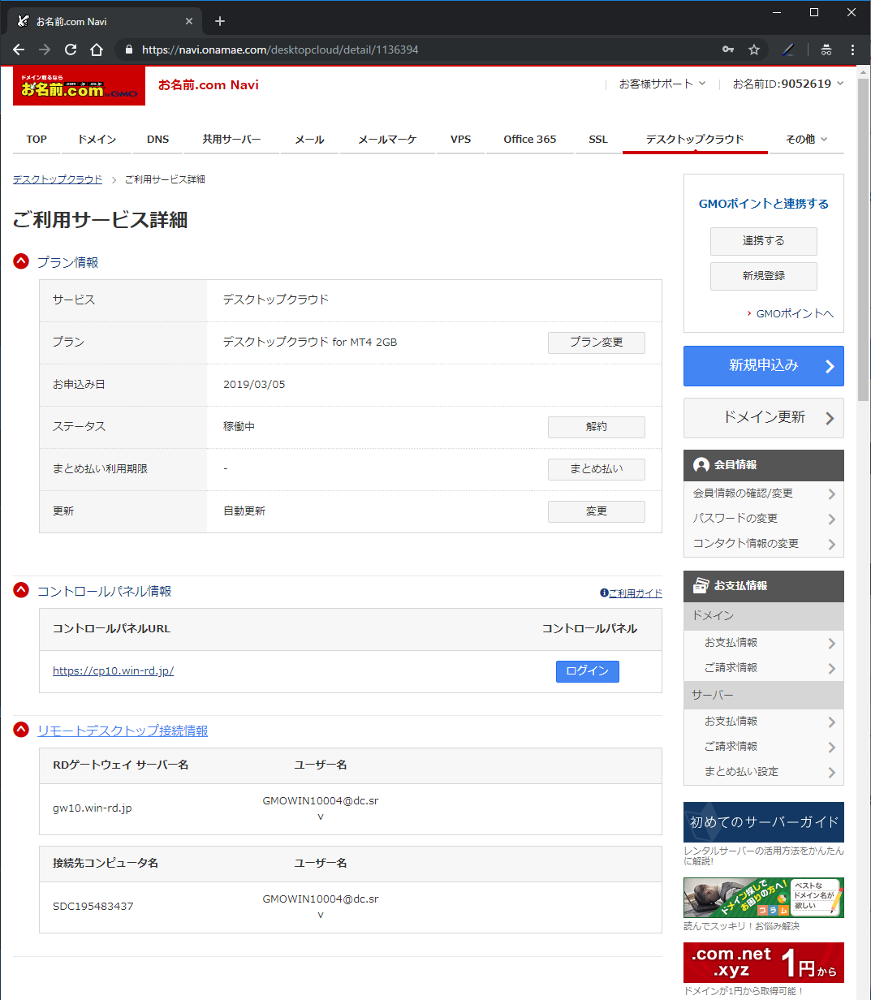Open サーバー ご請求情報 link
871x1000 pixels.
(731, 746)
